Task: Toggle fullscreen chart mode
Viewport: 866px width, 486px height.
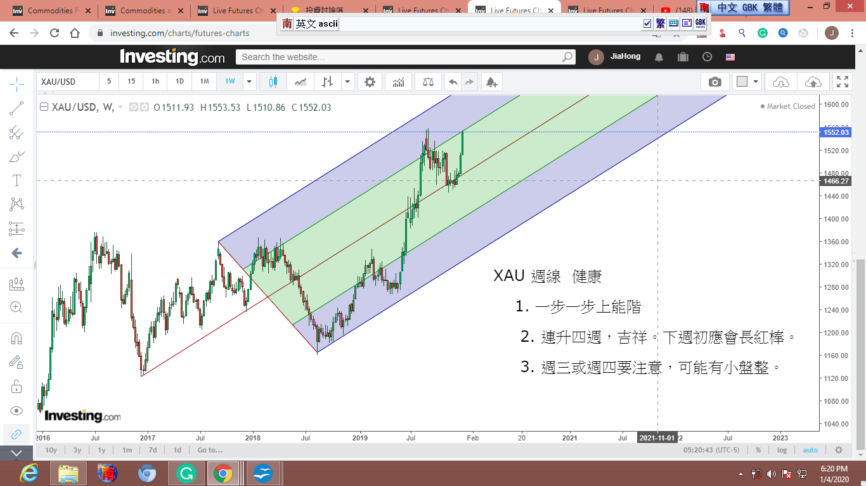Action: pos(843,82)
